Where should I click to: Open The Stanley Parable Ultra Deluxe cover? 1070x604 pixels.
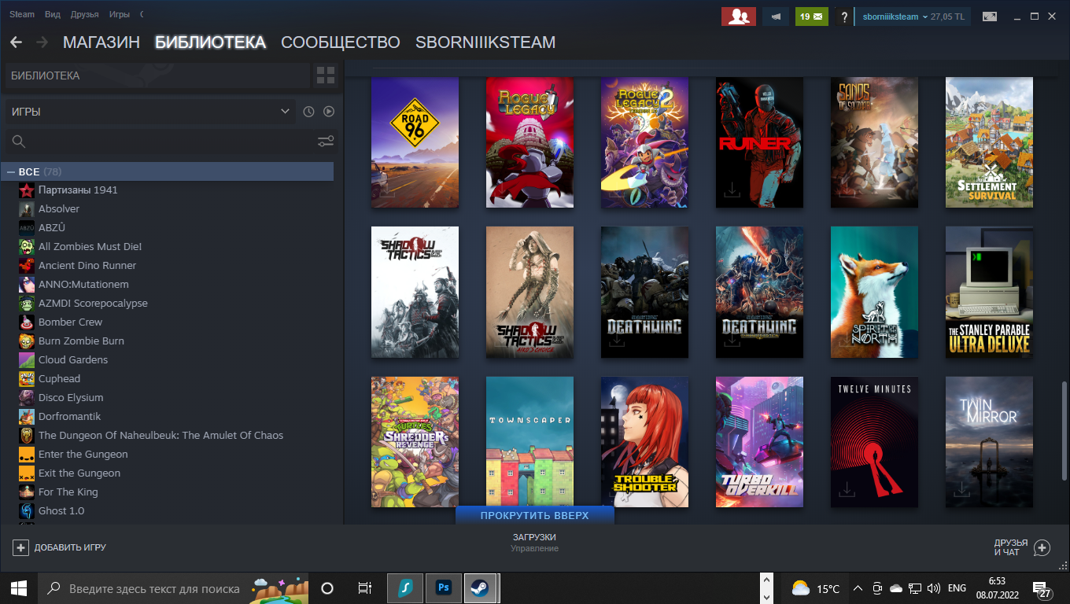click(x=988, y=292)
